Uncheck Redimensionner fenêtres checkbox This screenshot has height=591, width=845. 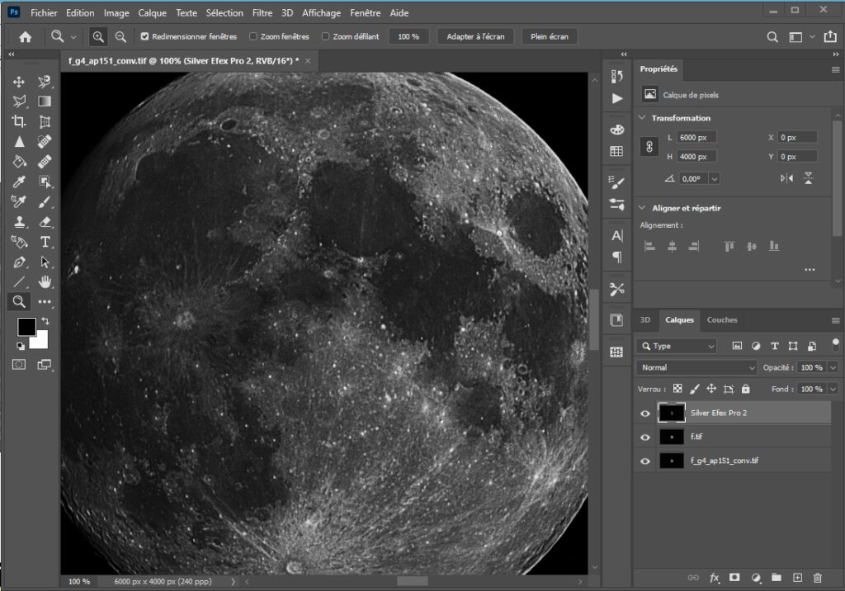(x=145, y=36)
